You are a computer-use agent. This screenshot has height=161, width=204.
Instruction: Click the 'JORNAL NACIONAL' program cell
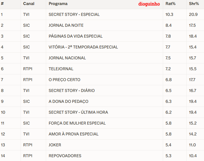tap(67, 58)
